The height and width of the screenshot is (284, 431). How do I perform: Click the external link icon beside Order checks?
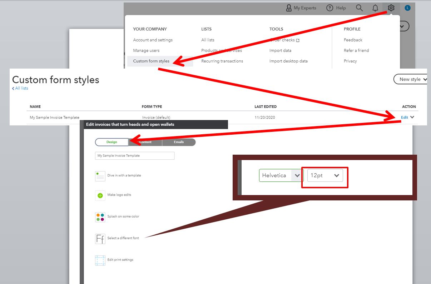pyautogui.click(x=298, y=40)
